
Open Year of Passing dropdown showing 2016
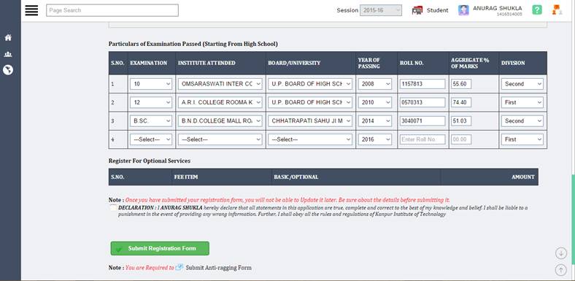coord(375,139)
